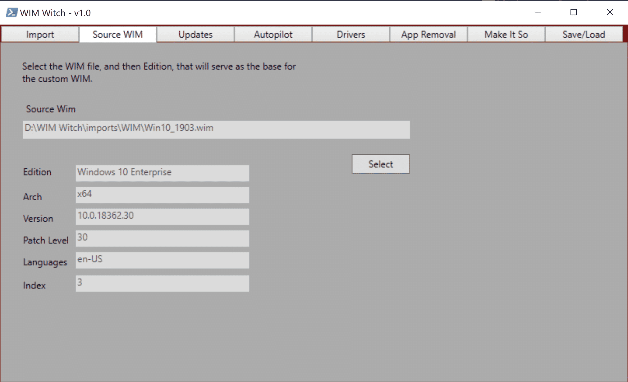628x382 pixels.
Task: Click the Edition label
Action: [x=37, y=172]
